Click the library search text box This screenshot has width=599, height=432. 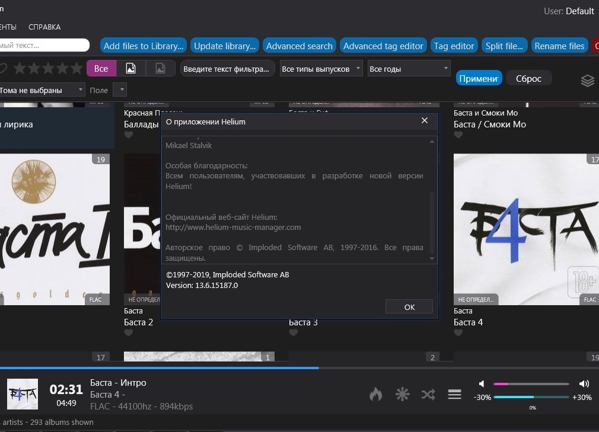(x=44, y=45)
